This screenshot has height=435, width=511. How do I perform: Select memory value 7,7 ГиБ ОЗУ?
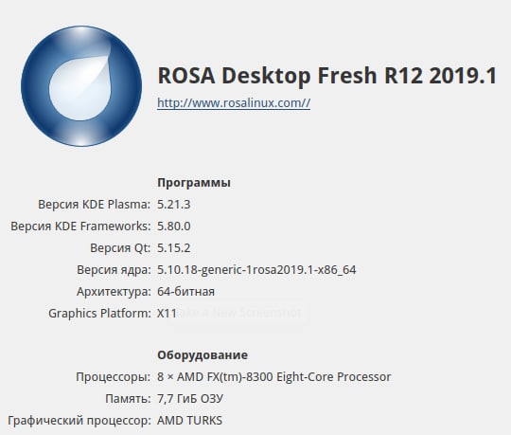pos(190,399)
